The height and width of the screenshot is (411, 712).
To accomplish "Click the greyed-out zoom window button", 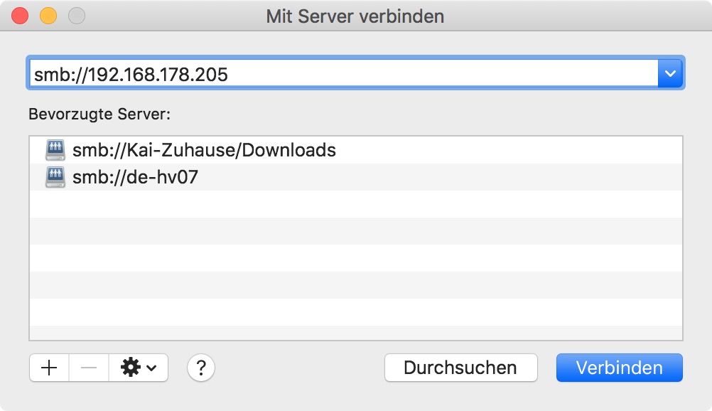I will click(x=75, y=16).
